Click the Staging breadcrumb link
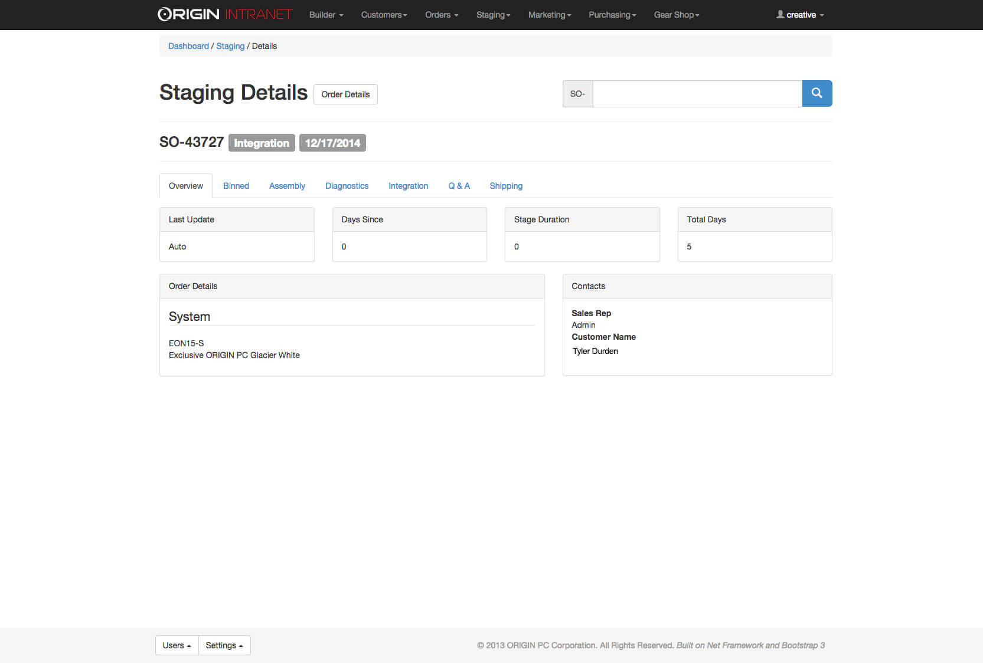Image resolution: width=983 pixels, height=663 pixels. [x=230, y=46]
